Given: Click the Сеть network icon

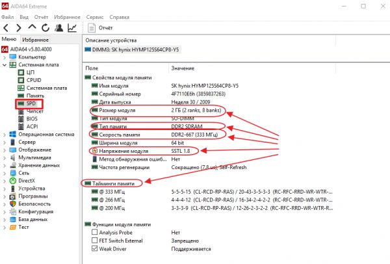Looking at the screenshot, I should click(x=13, y=173).
